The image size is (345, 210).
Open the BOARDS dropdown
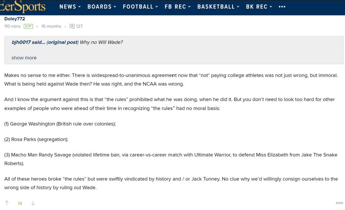[x=102, y=7]
